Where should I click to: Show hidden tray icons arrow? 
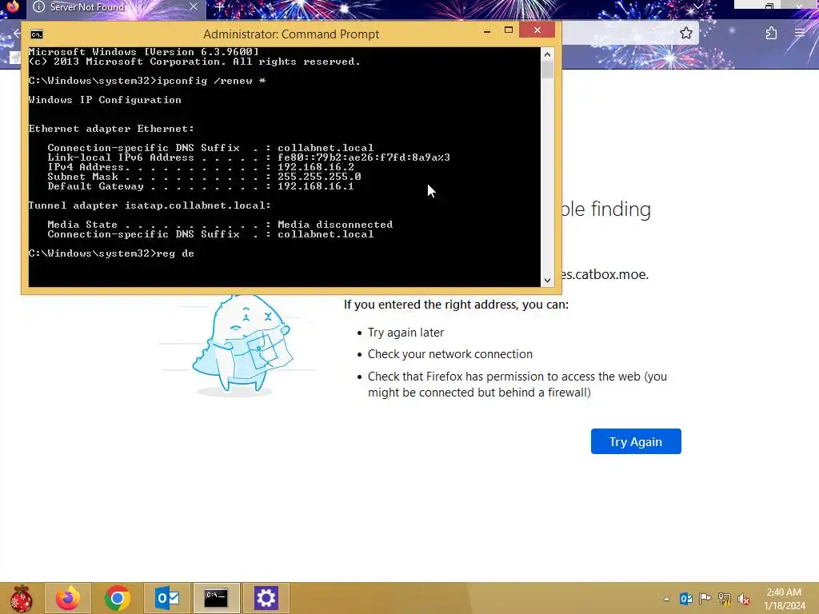(x=666, y=599)
